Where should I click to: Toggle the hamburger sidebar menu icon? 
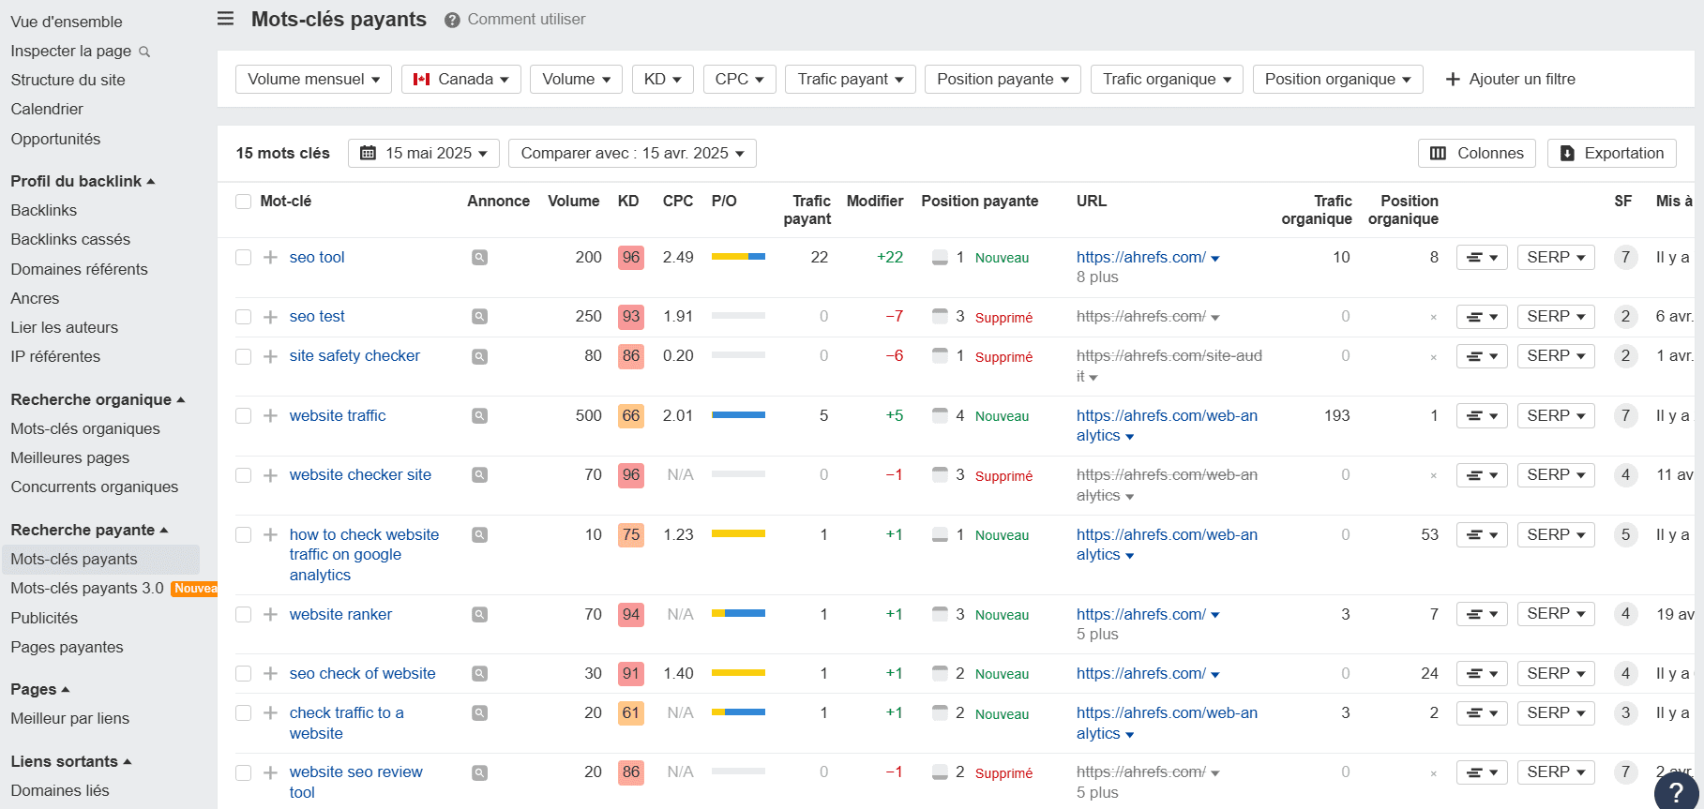coord(225,19)
